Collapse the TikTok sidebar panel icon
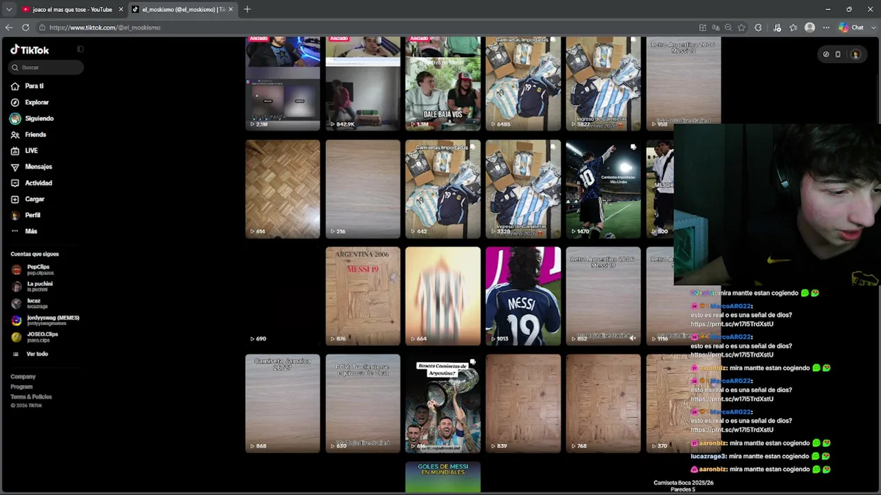The image size is (881, 495). [x=80, y=49]
